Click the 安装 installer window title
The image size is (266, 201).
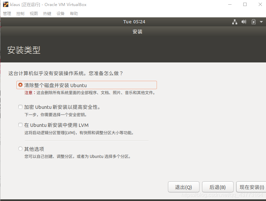(x=138, y=32)
